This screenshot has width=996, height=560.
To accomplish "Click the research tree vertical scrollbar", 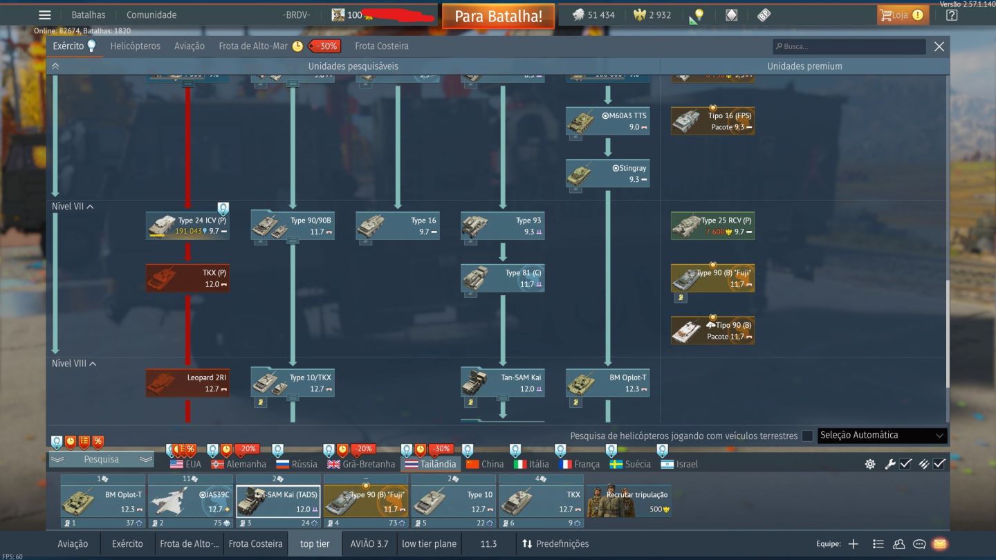I will click(948, 334).
